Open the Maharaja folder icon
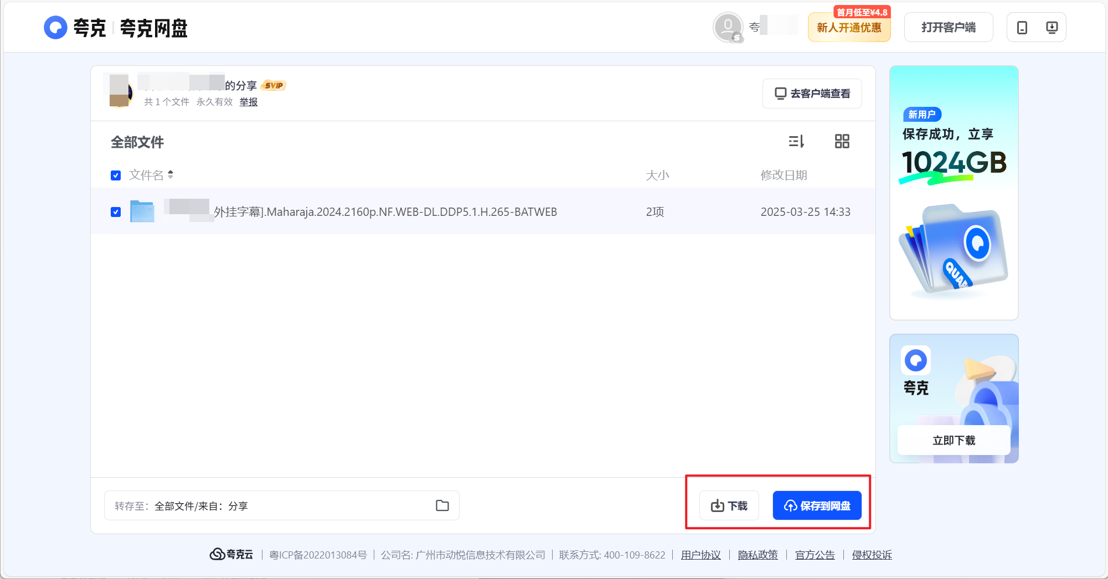 tap(142, 211)
